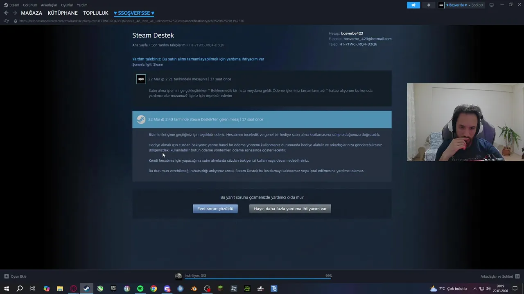Image resolution: width=524 pixels, height=294 pixels.
Task: Click the download progress bar at 99%
Action: 258,279
